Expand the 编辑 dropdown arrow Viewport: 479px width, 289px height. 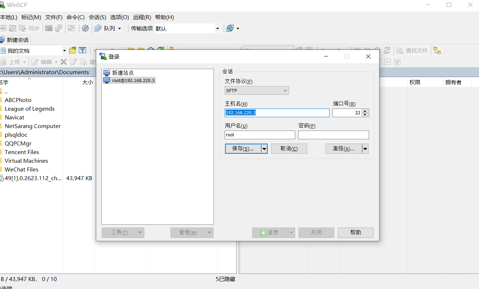tap(55, 62)
